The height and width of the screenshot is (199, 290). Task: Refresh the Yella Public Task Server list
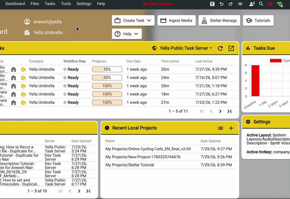pyautogui.click(x=220, y=48)
